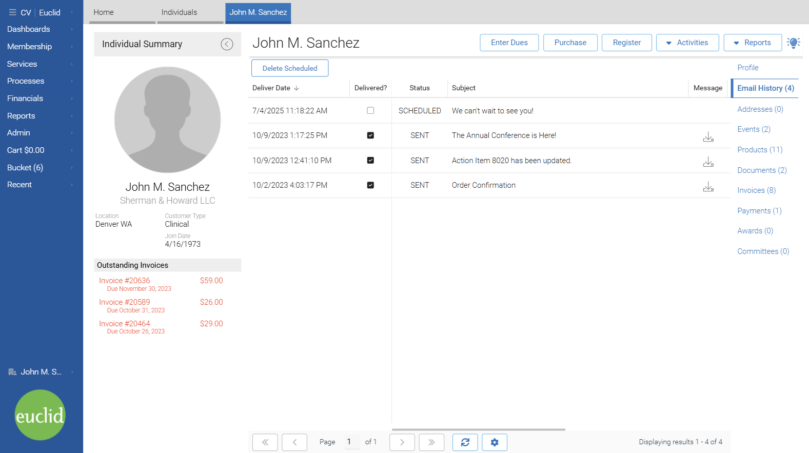The width and height of the screenshot is (809, 453).
Task: Click the lightbulb help icon
Action: (x=794, y=43)
